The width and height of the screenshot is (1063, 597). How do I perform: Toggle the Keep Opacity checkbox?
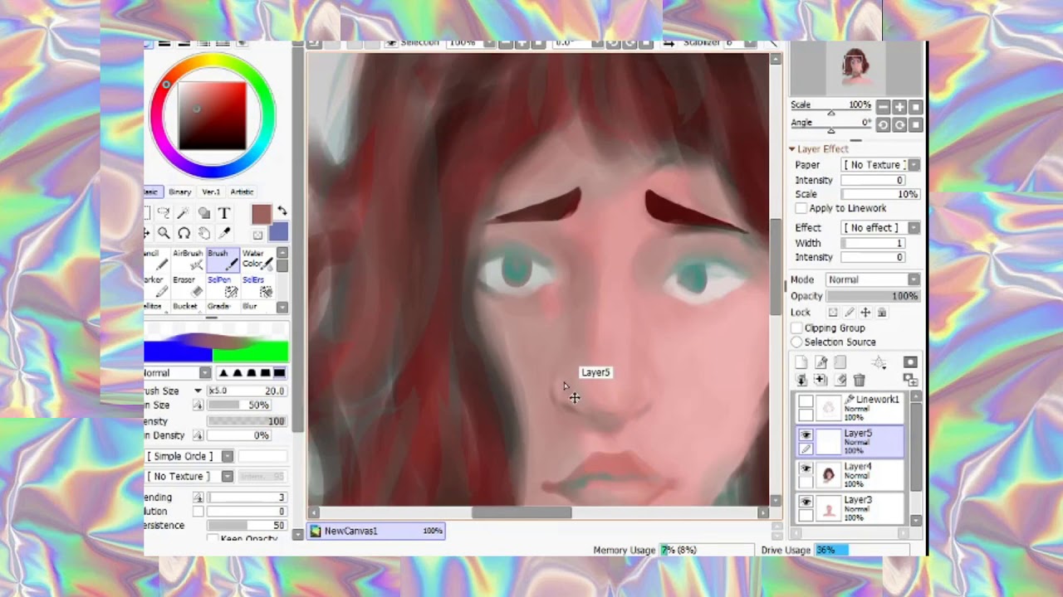coord(213,539)
